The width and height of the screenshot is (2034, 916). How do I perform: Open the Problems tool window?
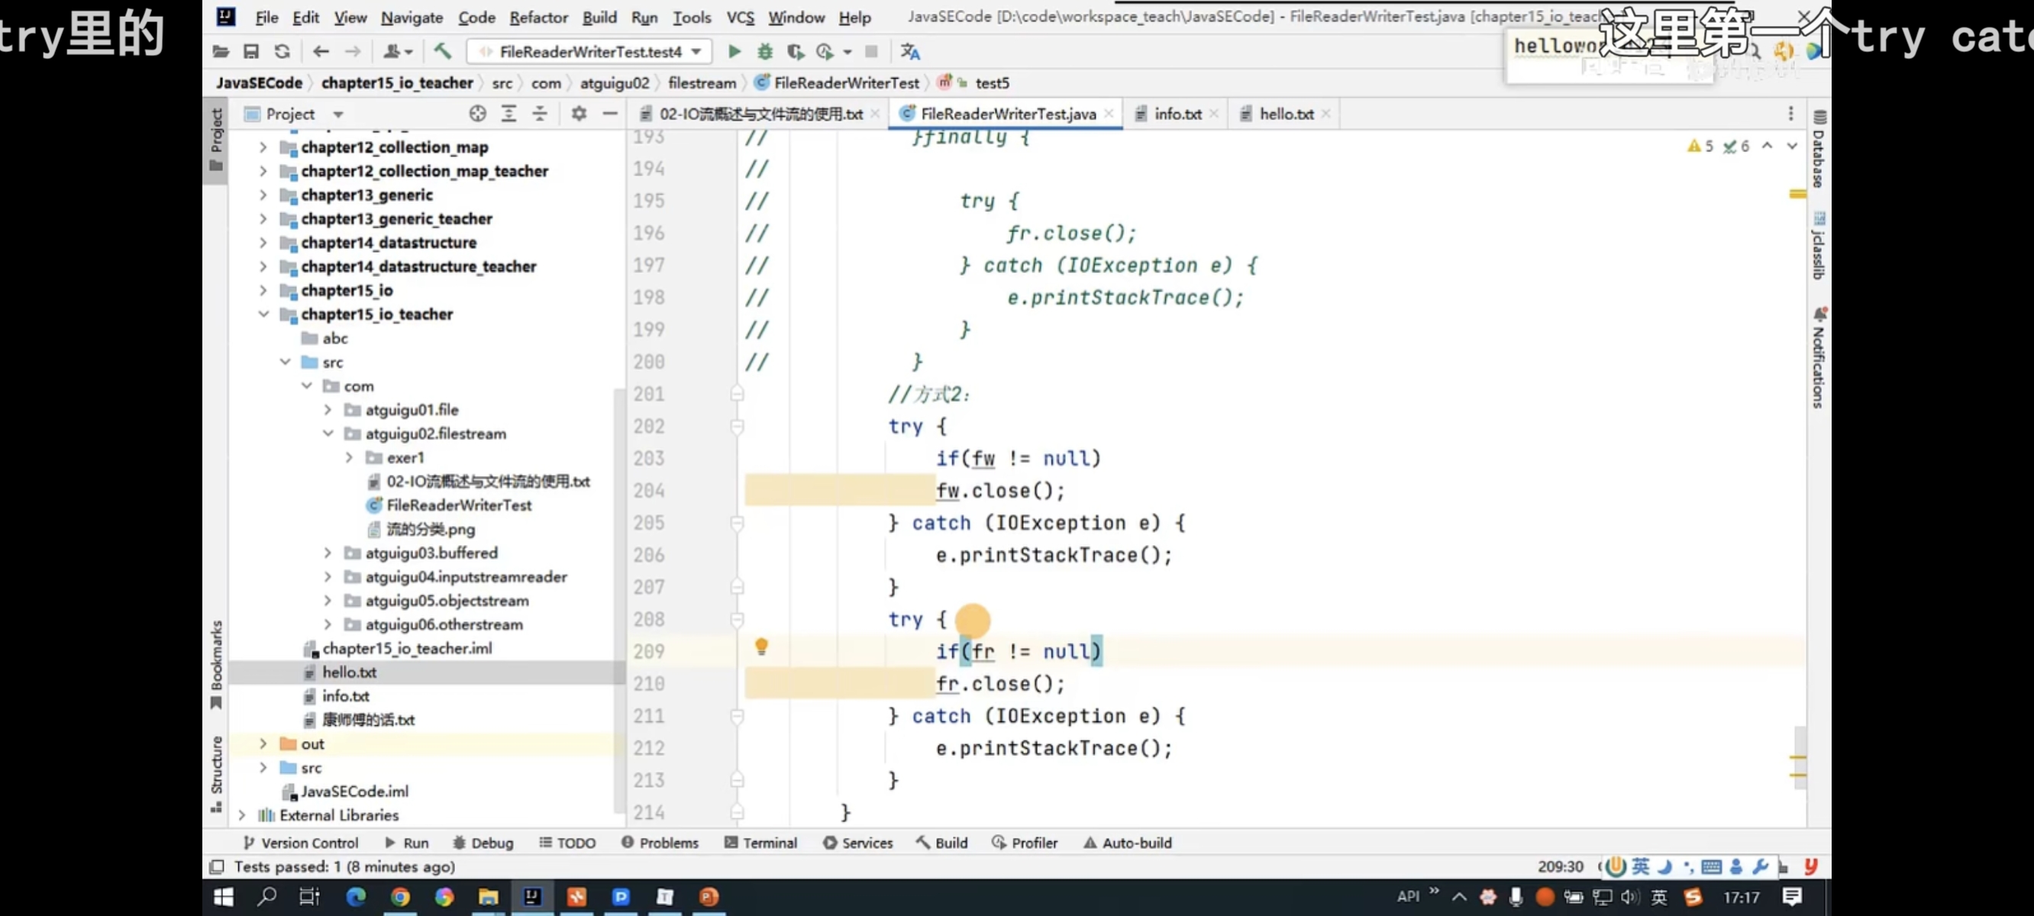(660, 843)
